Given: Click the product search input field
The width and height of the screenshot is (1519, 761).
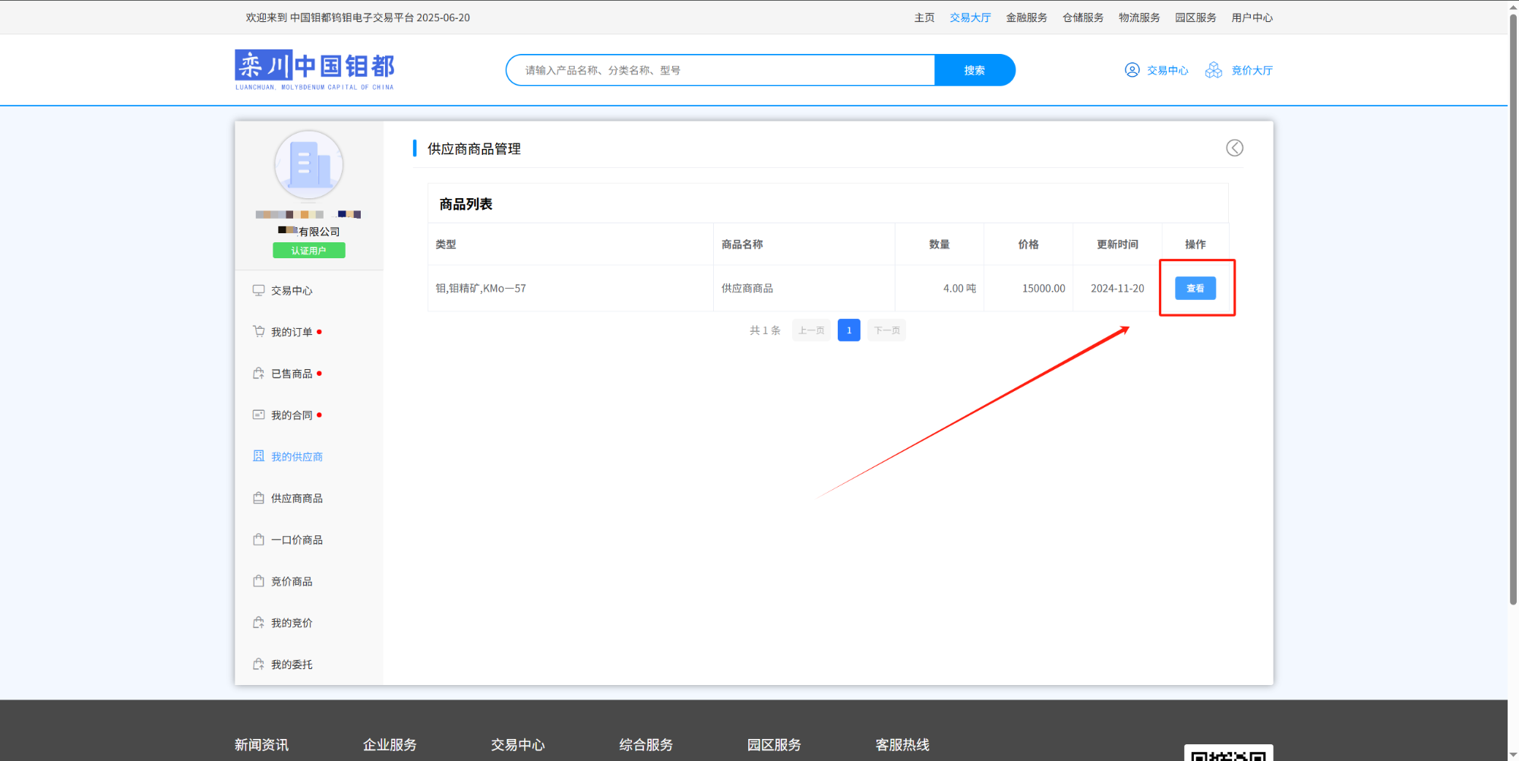Looking at the screenshot, I should (722, 70).
